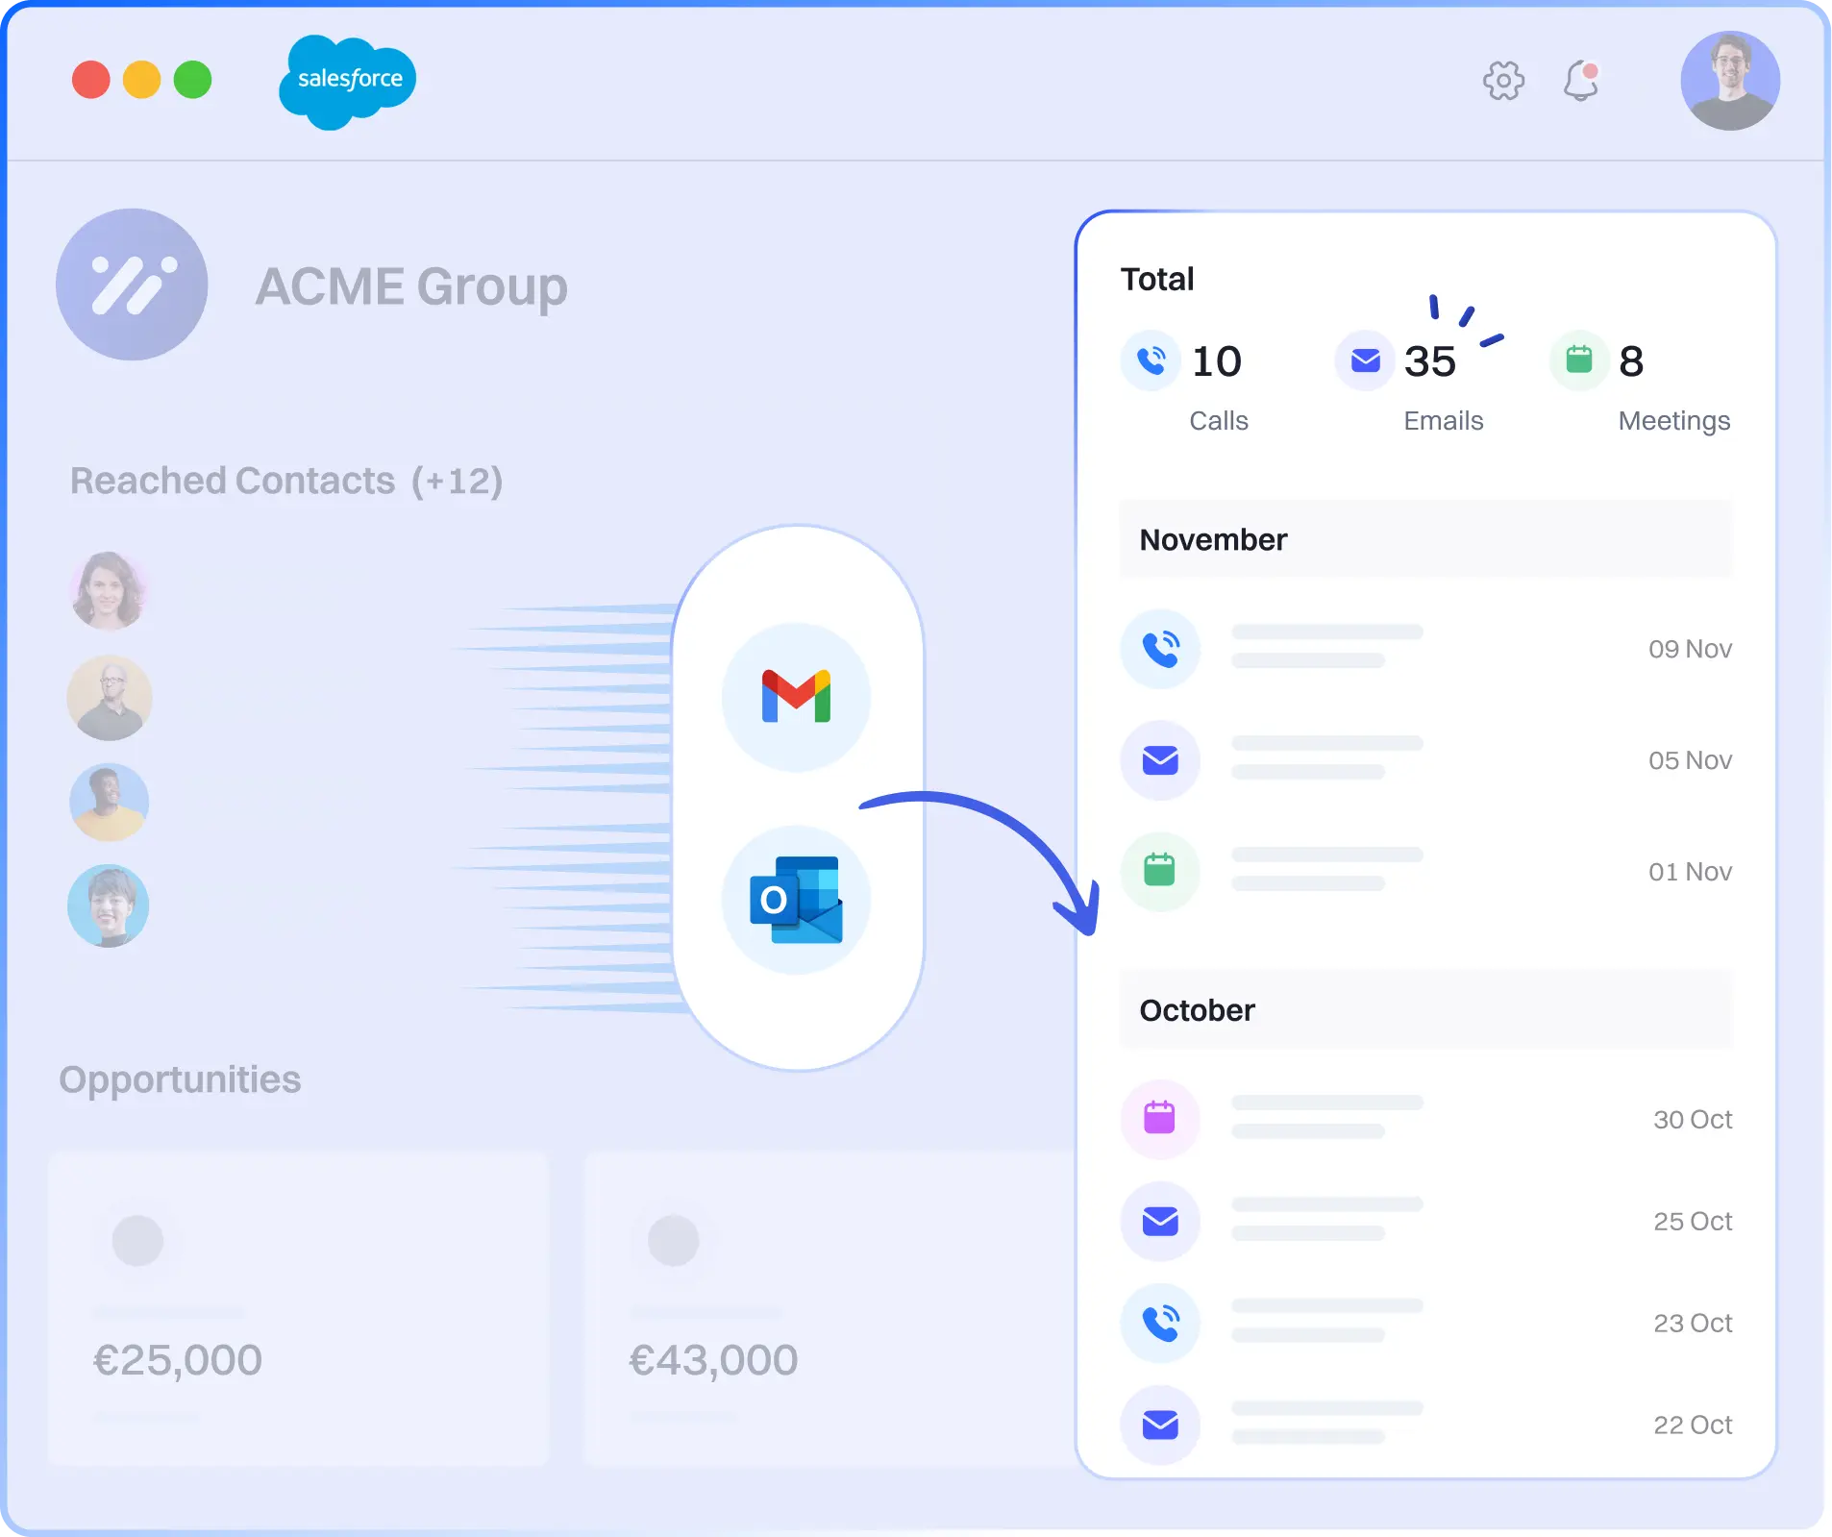Open the 23 Oct call icon
The height and width of the screenshot is (1537, 1832).
pyautogui.click(x=1160, y=1323)
